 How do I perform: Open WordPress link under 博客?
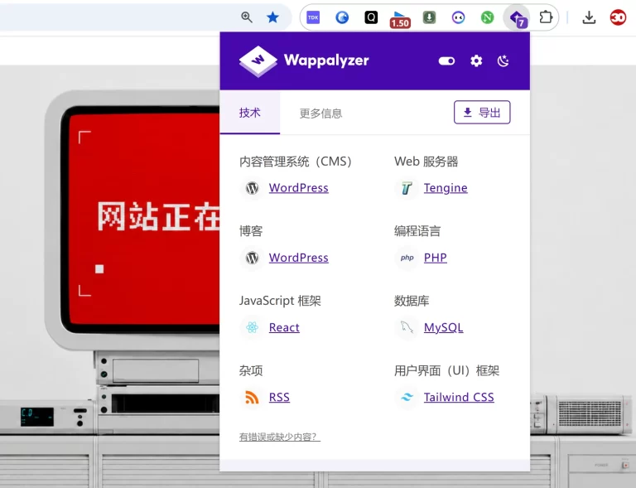click(298, 258)
